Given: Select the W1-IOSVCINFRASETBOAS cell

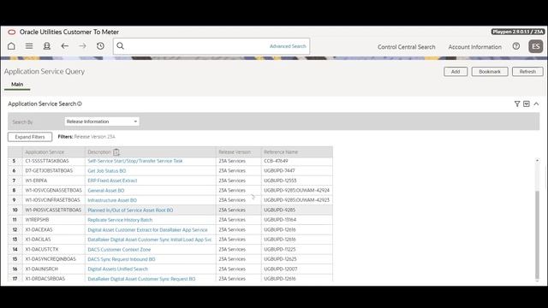Looking at the screenshot, I should [x=52, y=200].
